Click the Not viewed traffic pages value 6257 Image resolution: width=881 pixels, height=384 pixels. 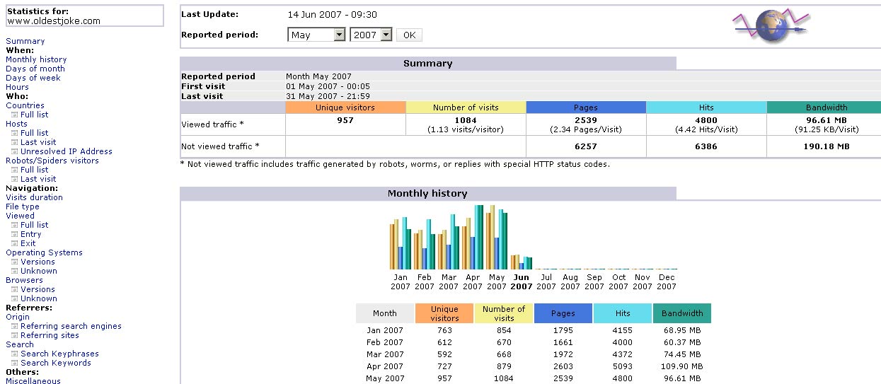586,146
